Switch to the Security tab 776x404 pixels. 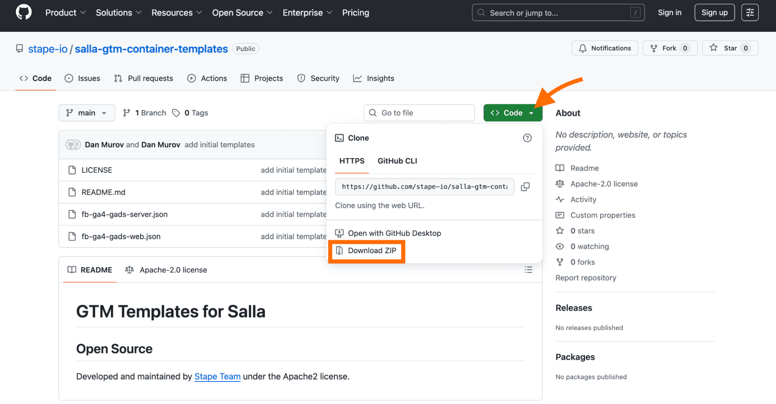(318, 78)
